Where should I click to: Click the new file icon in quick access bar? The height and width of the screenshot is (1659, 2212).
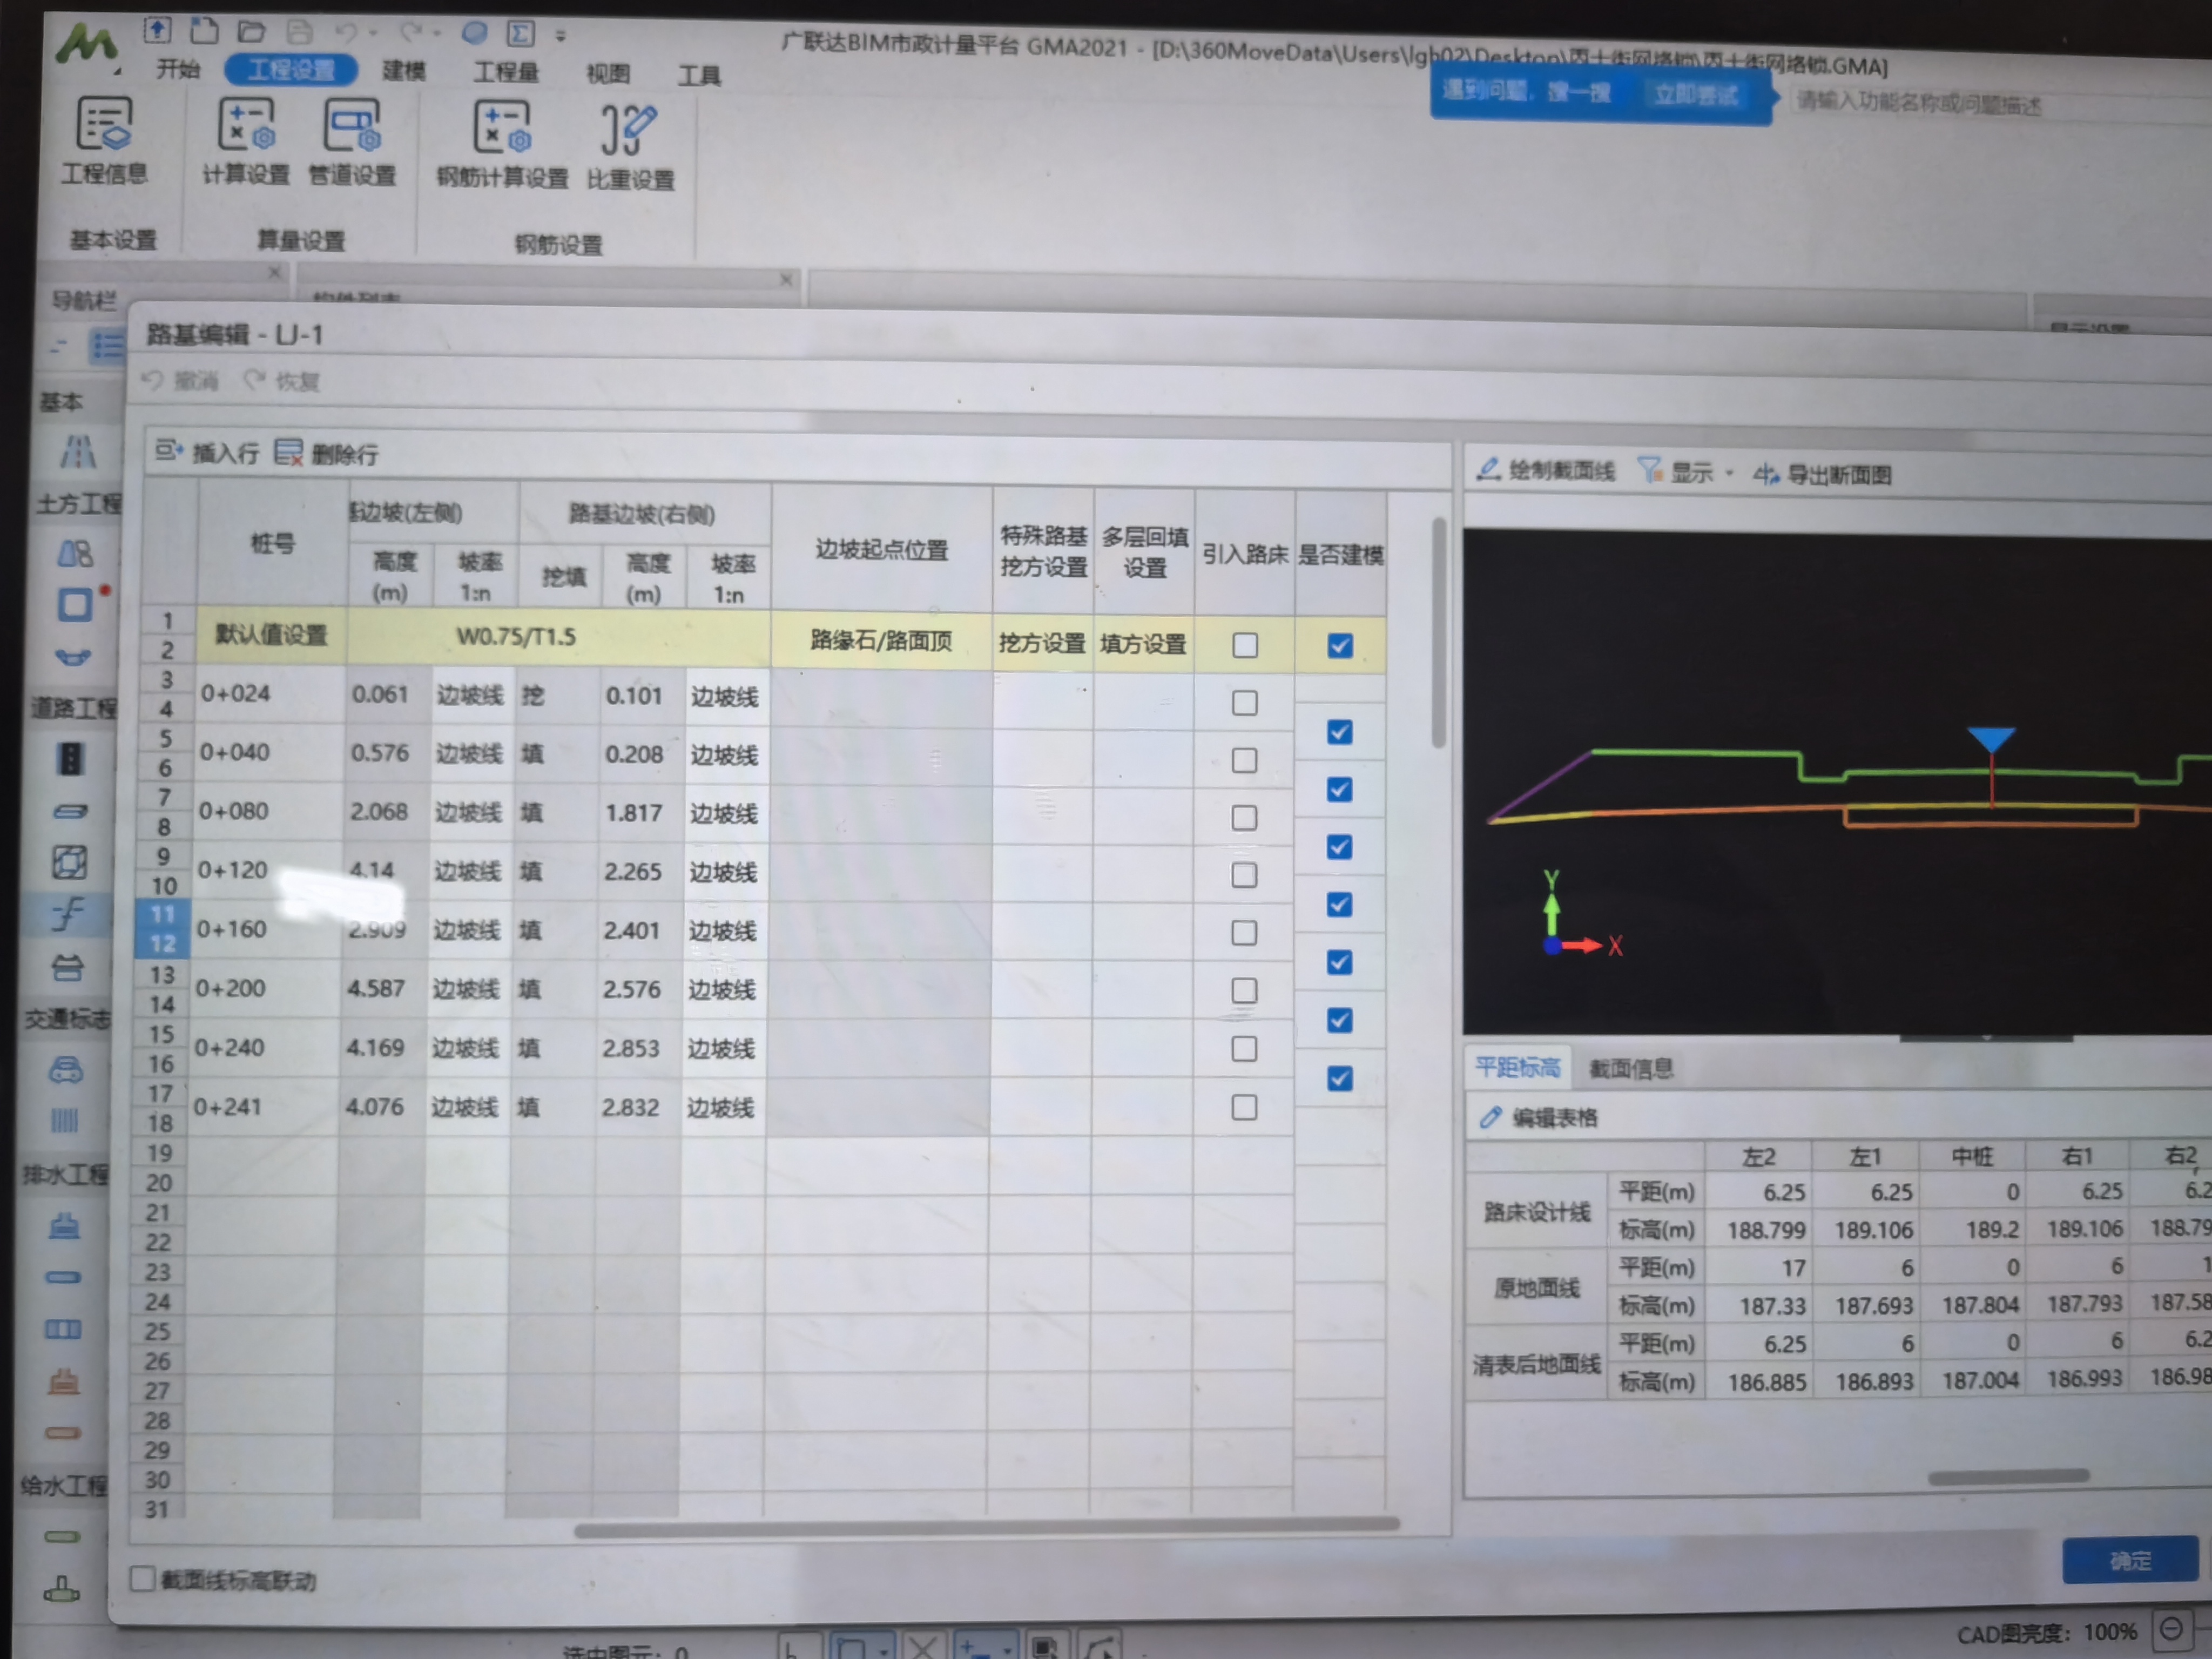(204, 31)
